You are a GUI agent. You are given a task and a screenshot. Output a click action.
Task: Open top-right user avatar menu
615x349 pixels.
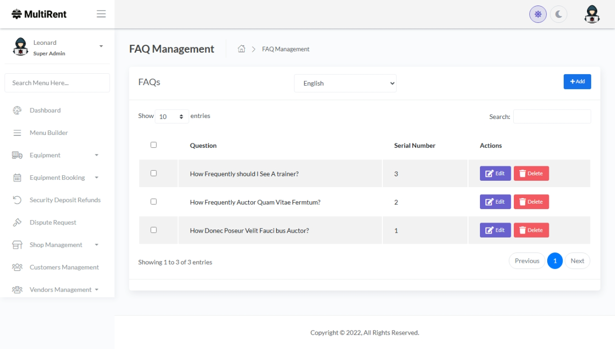pyautogui.click(x=592, y=14)
